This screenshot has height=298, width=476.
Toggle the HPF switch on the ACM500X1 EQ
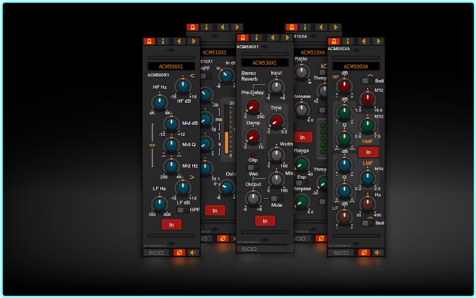click(181, 210)
